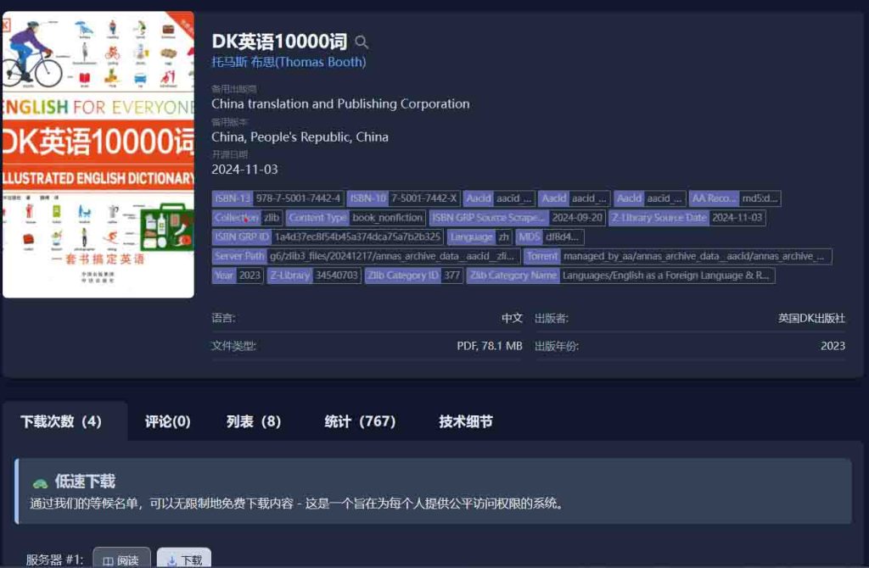Click the ISBN-13 978-7-5001-7442-4 tag

tap(278, 198)
